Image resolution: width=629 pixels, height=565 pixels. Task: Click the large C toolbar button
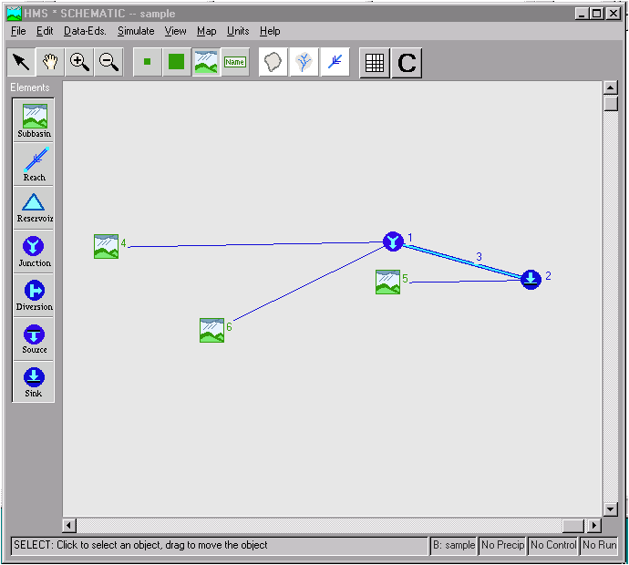click(407, 63)
